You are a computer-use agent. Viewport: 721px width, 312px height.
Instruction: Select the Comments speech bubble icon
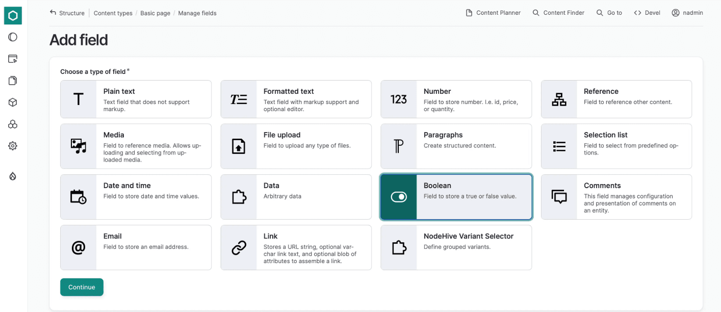[559, 197]
